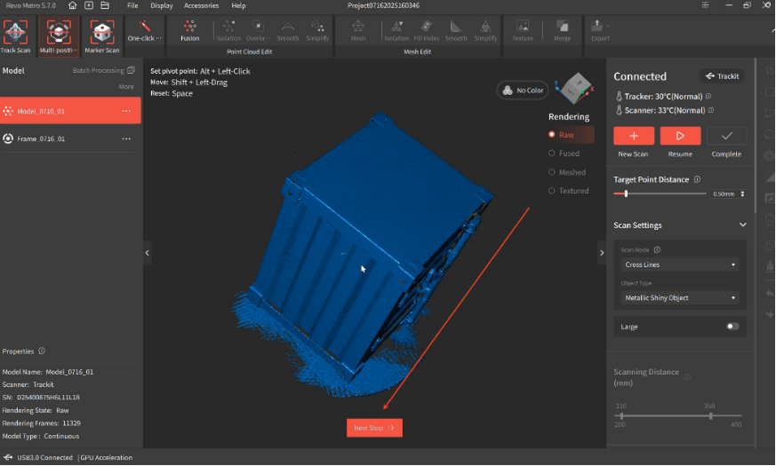Open the Object Type dropdown
This screenshot has width=776, height=466.
(x=680, y=298)
